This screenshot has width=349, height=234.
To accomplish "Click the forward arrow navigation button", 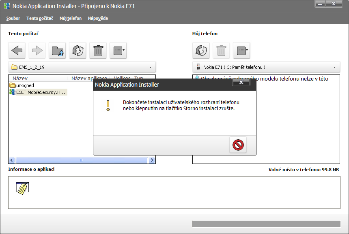I will [37, 50].
